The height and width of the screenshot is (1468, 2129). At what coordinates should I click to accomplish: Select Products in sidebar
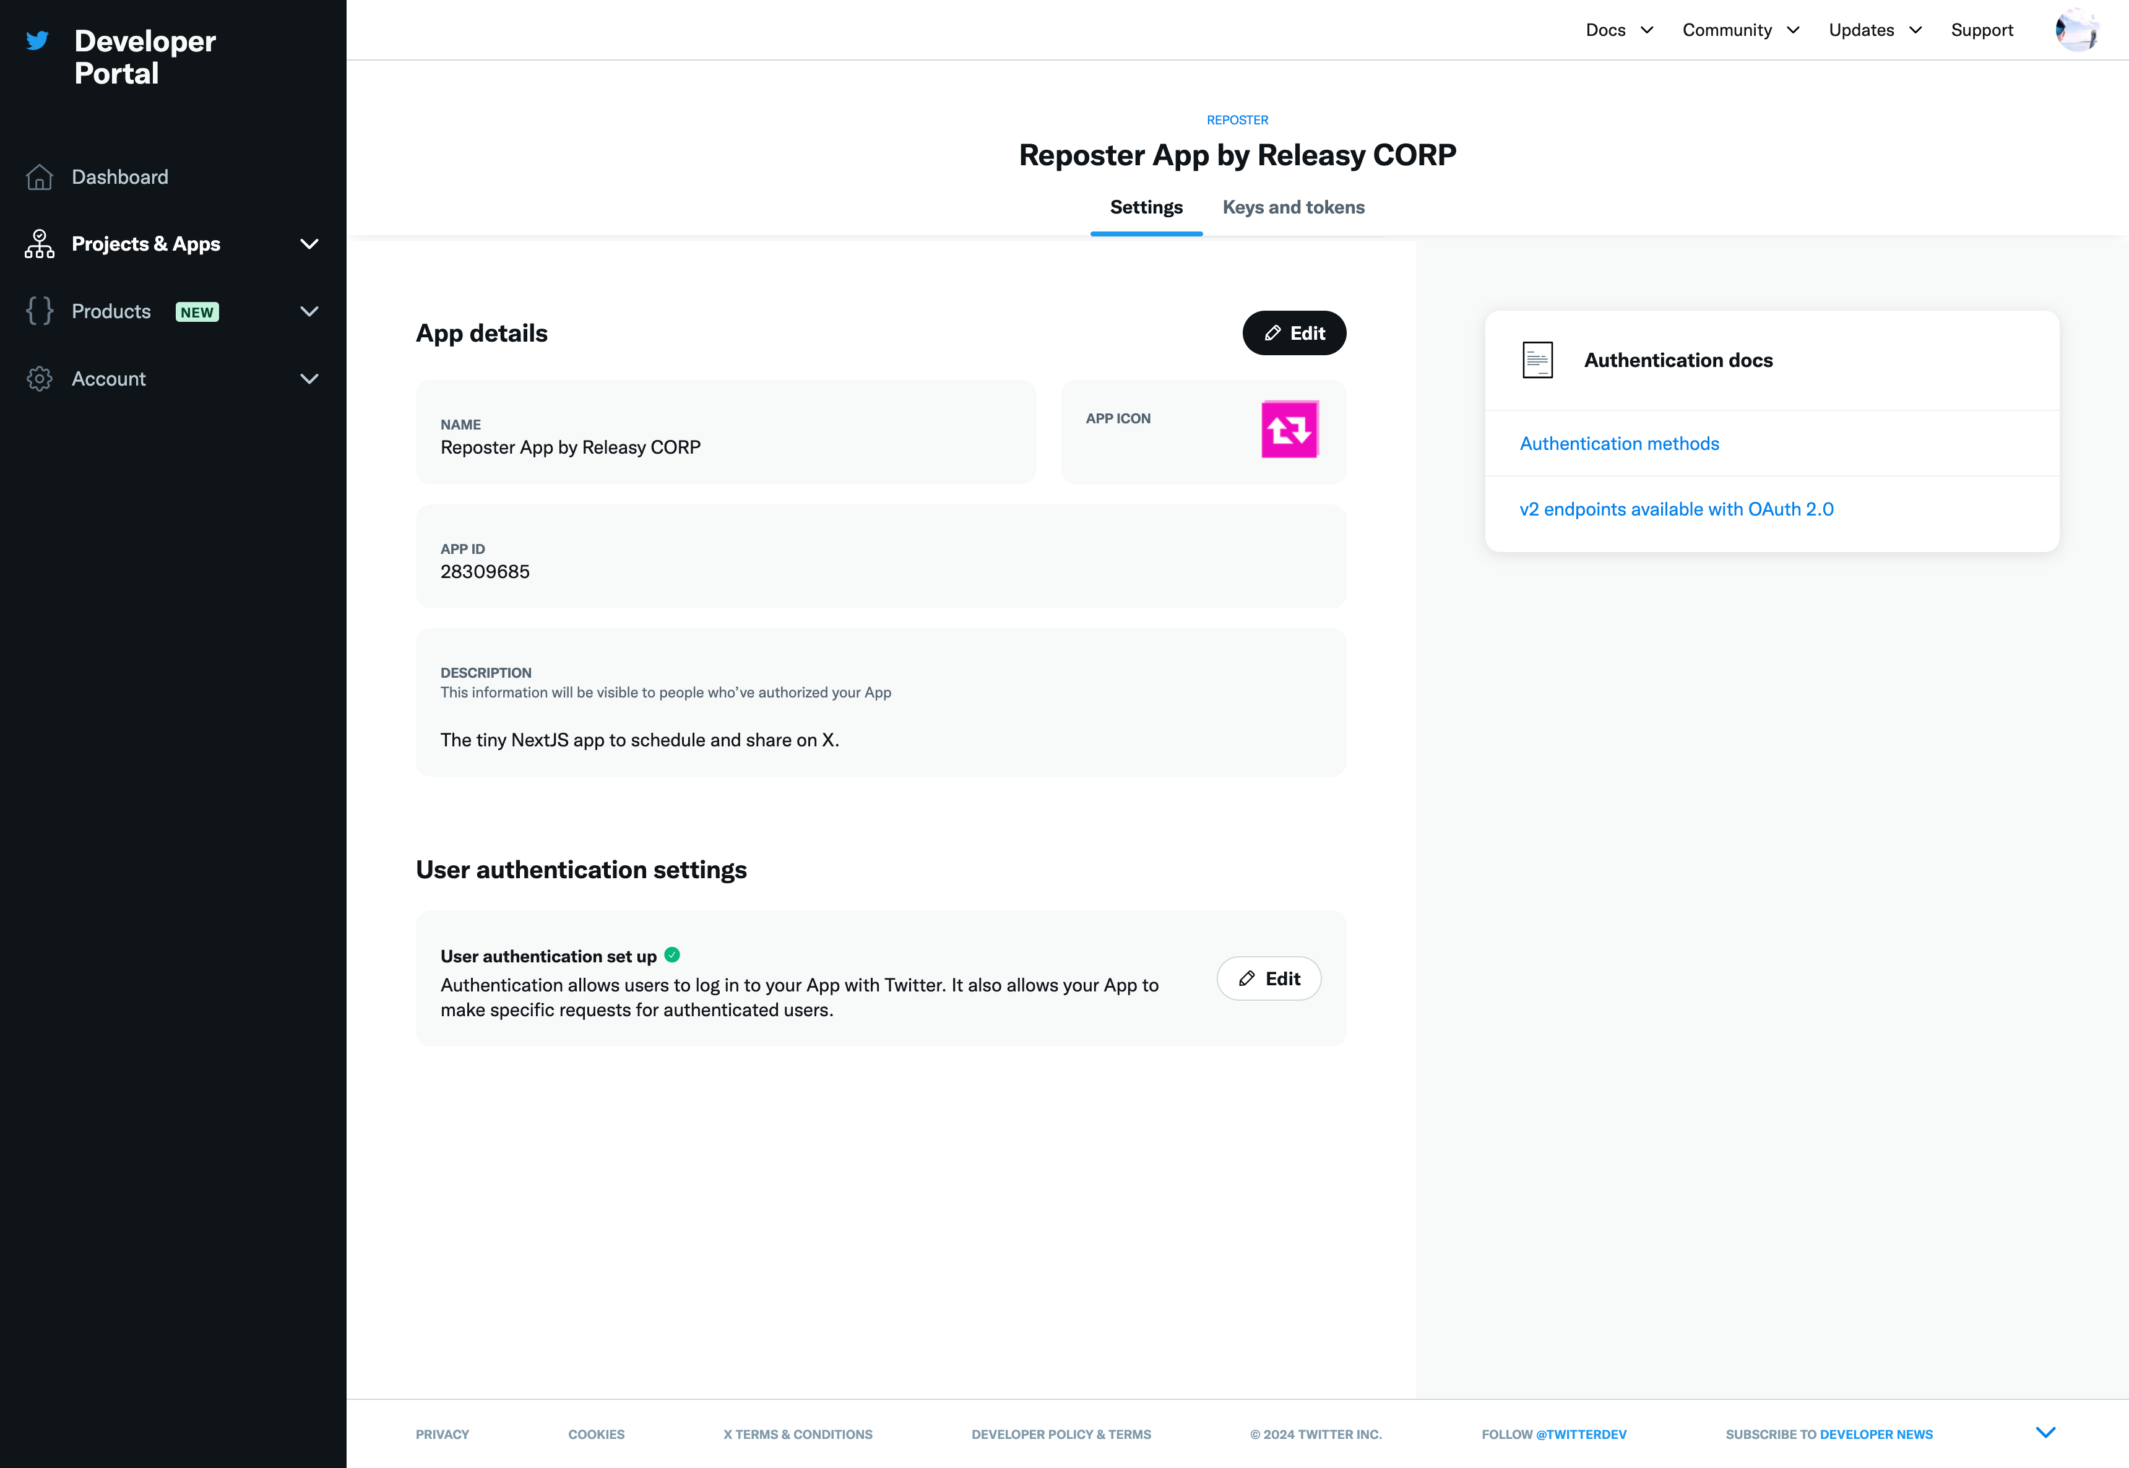coord(111,312)
